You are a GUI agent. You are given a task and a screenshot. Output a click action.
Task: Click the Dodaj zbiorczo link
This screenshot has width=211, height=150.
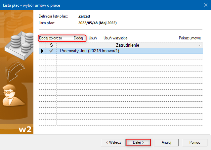[x=50, y=38]
